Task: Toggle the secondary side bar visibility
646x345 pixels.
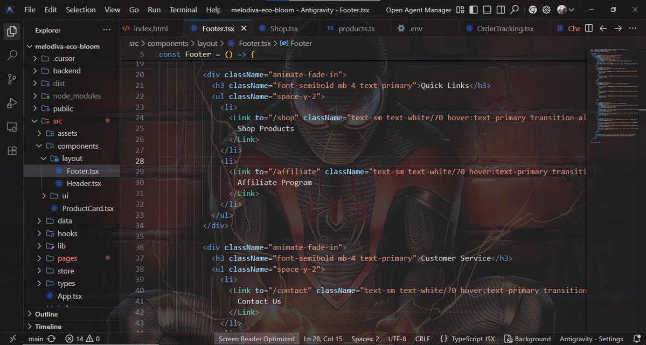Action: [500, 10]
